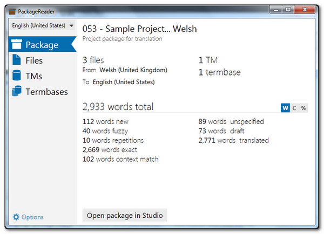
Task: Click target language English (United States) after To
Action: [x=124, y=82]
